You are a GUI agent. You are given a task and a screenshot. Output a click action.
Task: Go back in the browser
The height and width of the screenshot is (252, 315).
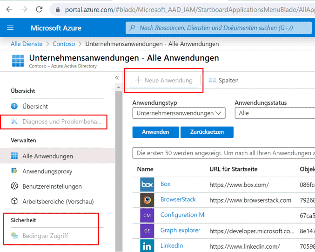click(9, 9)
